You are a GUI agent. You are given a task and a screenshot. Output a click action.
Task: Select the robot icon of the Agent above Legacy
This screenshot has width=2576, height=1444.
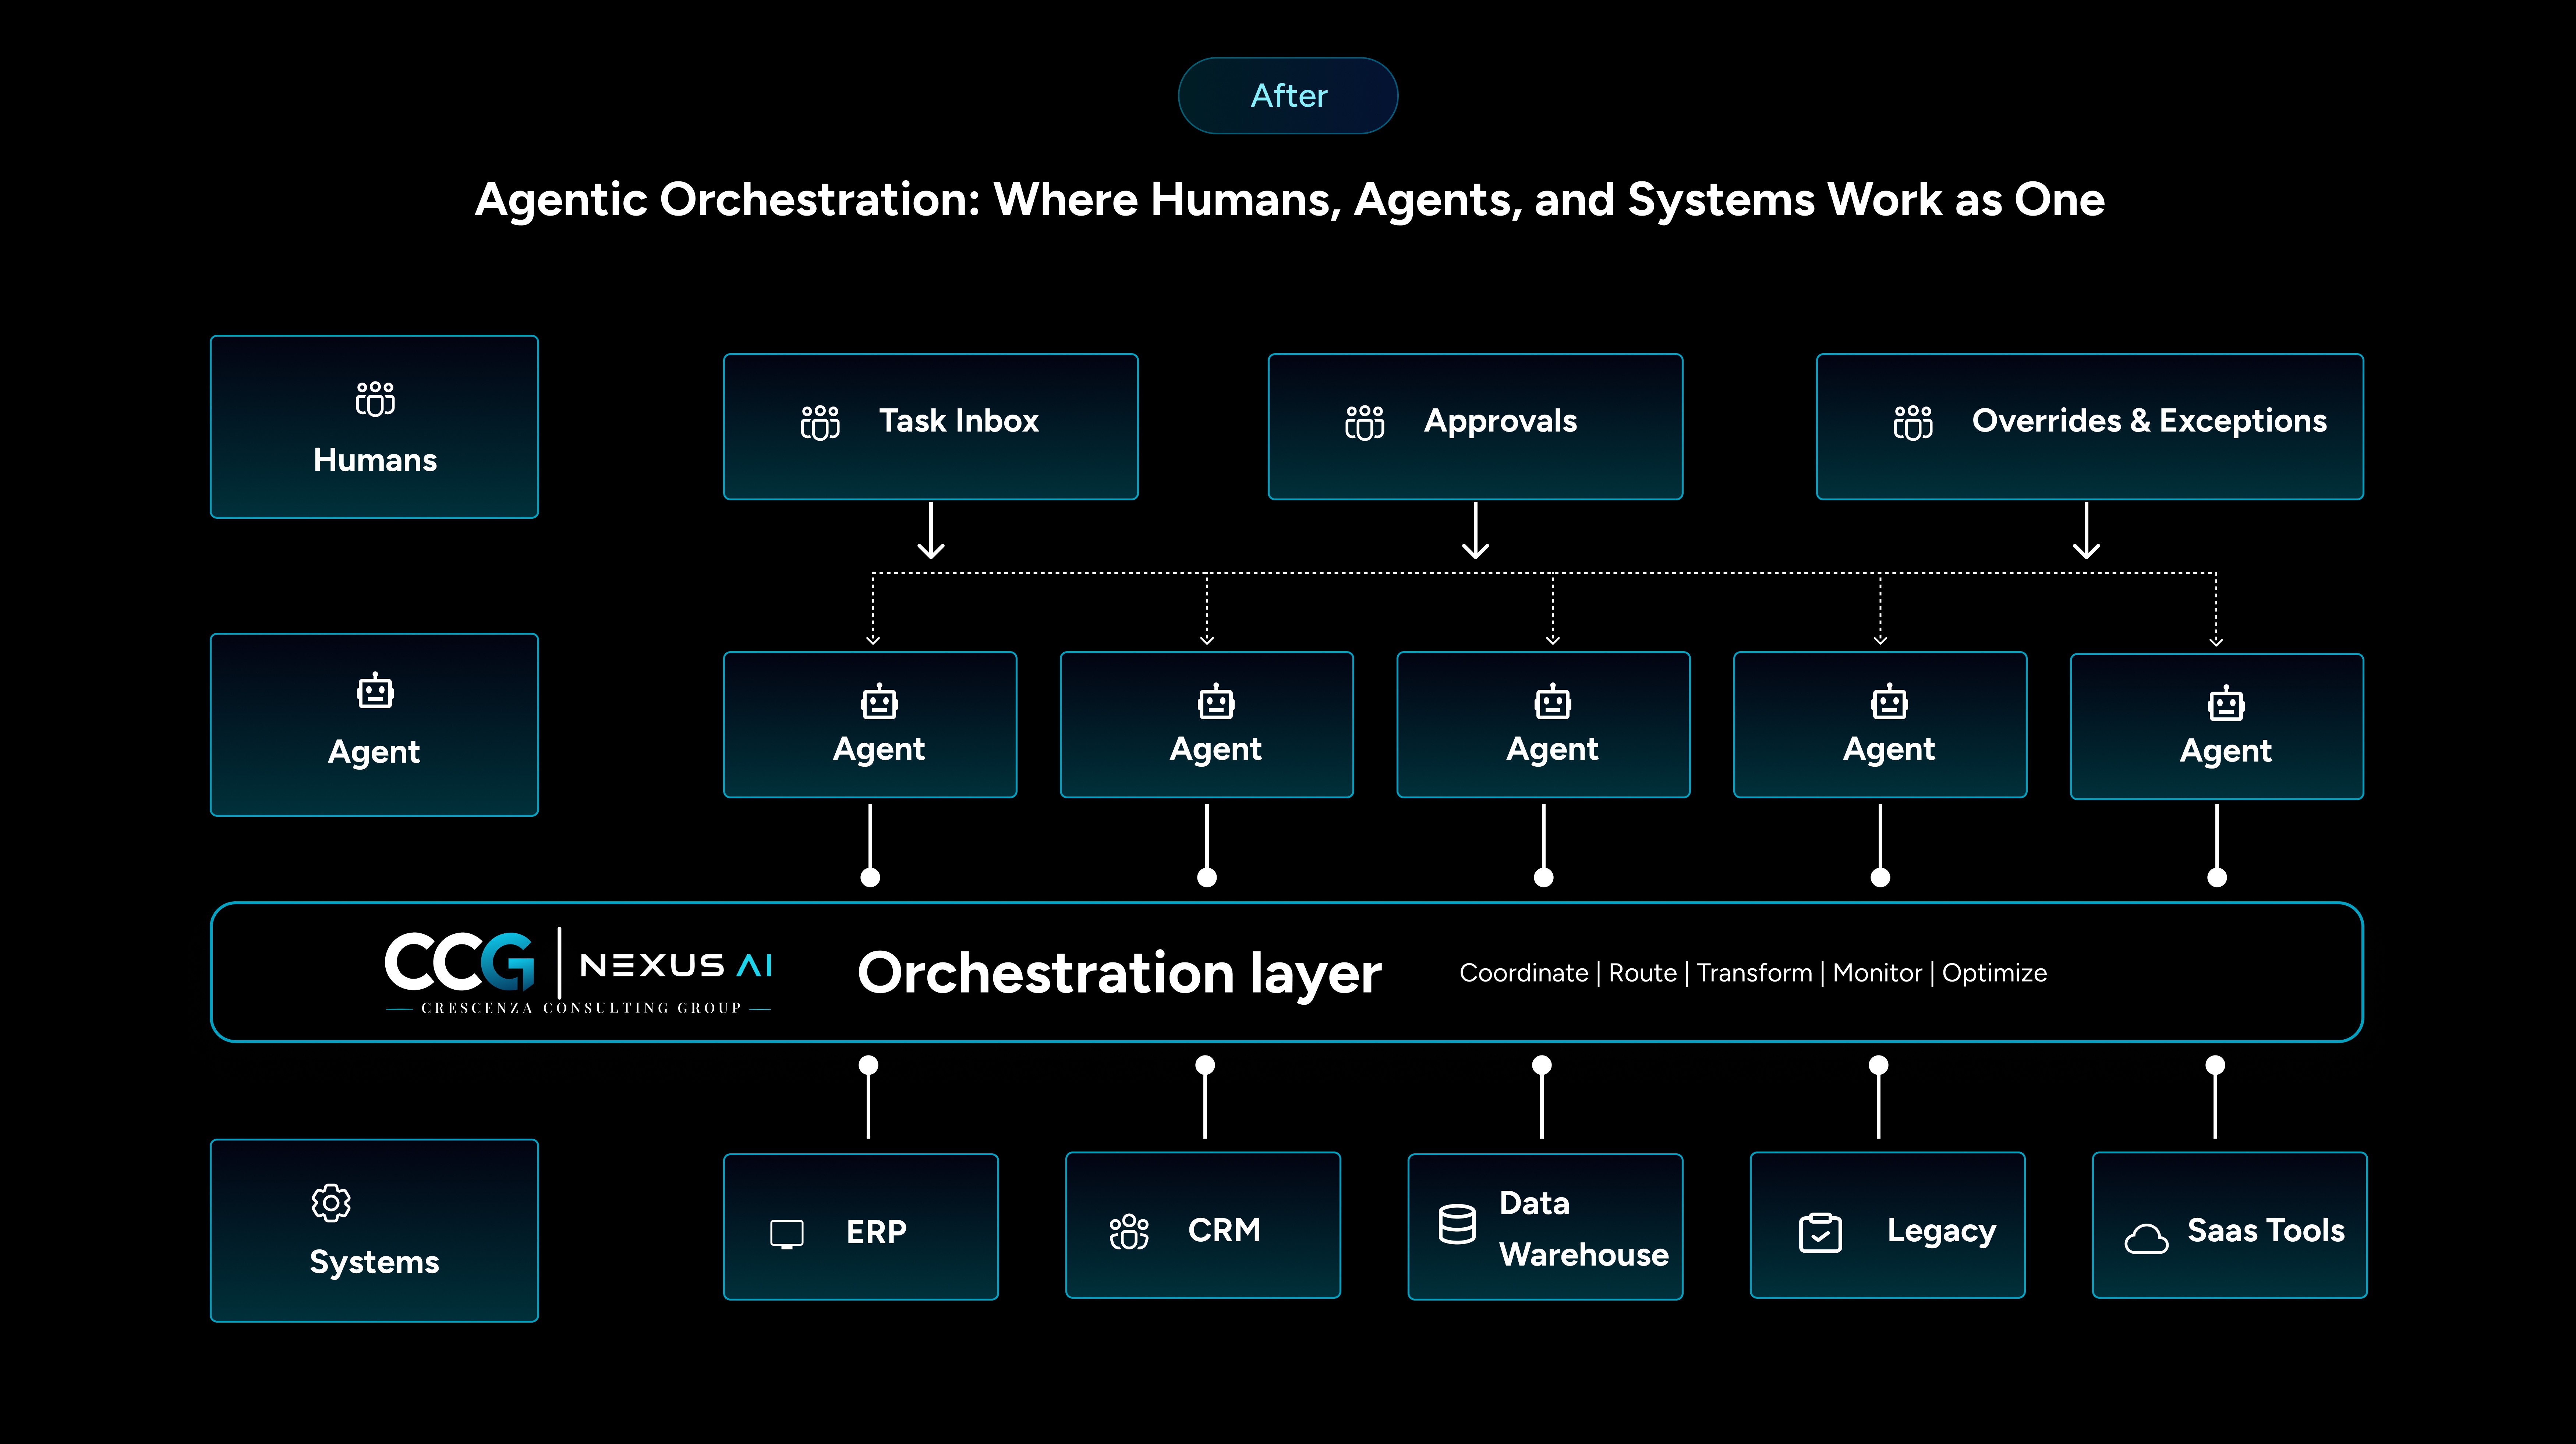(x=1890, y=702)
